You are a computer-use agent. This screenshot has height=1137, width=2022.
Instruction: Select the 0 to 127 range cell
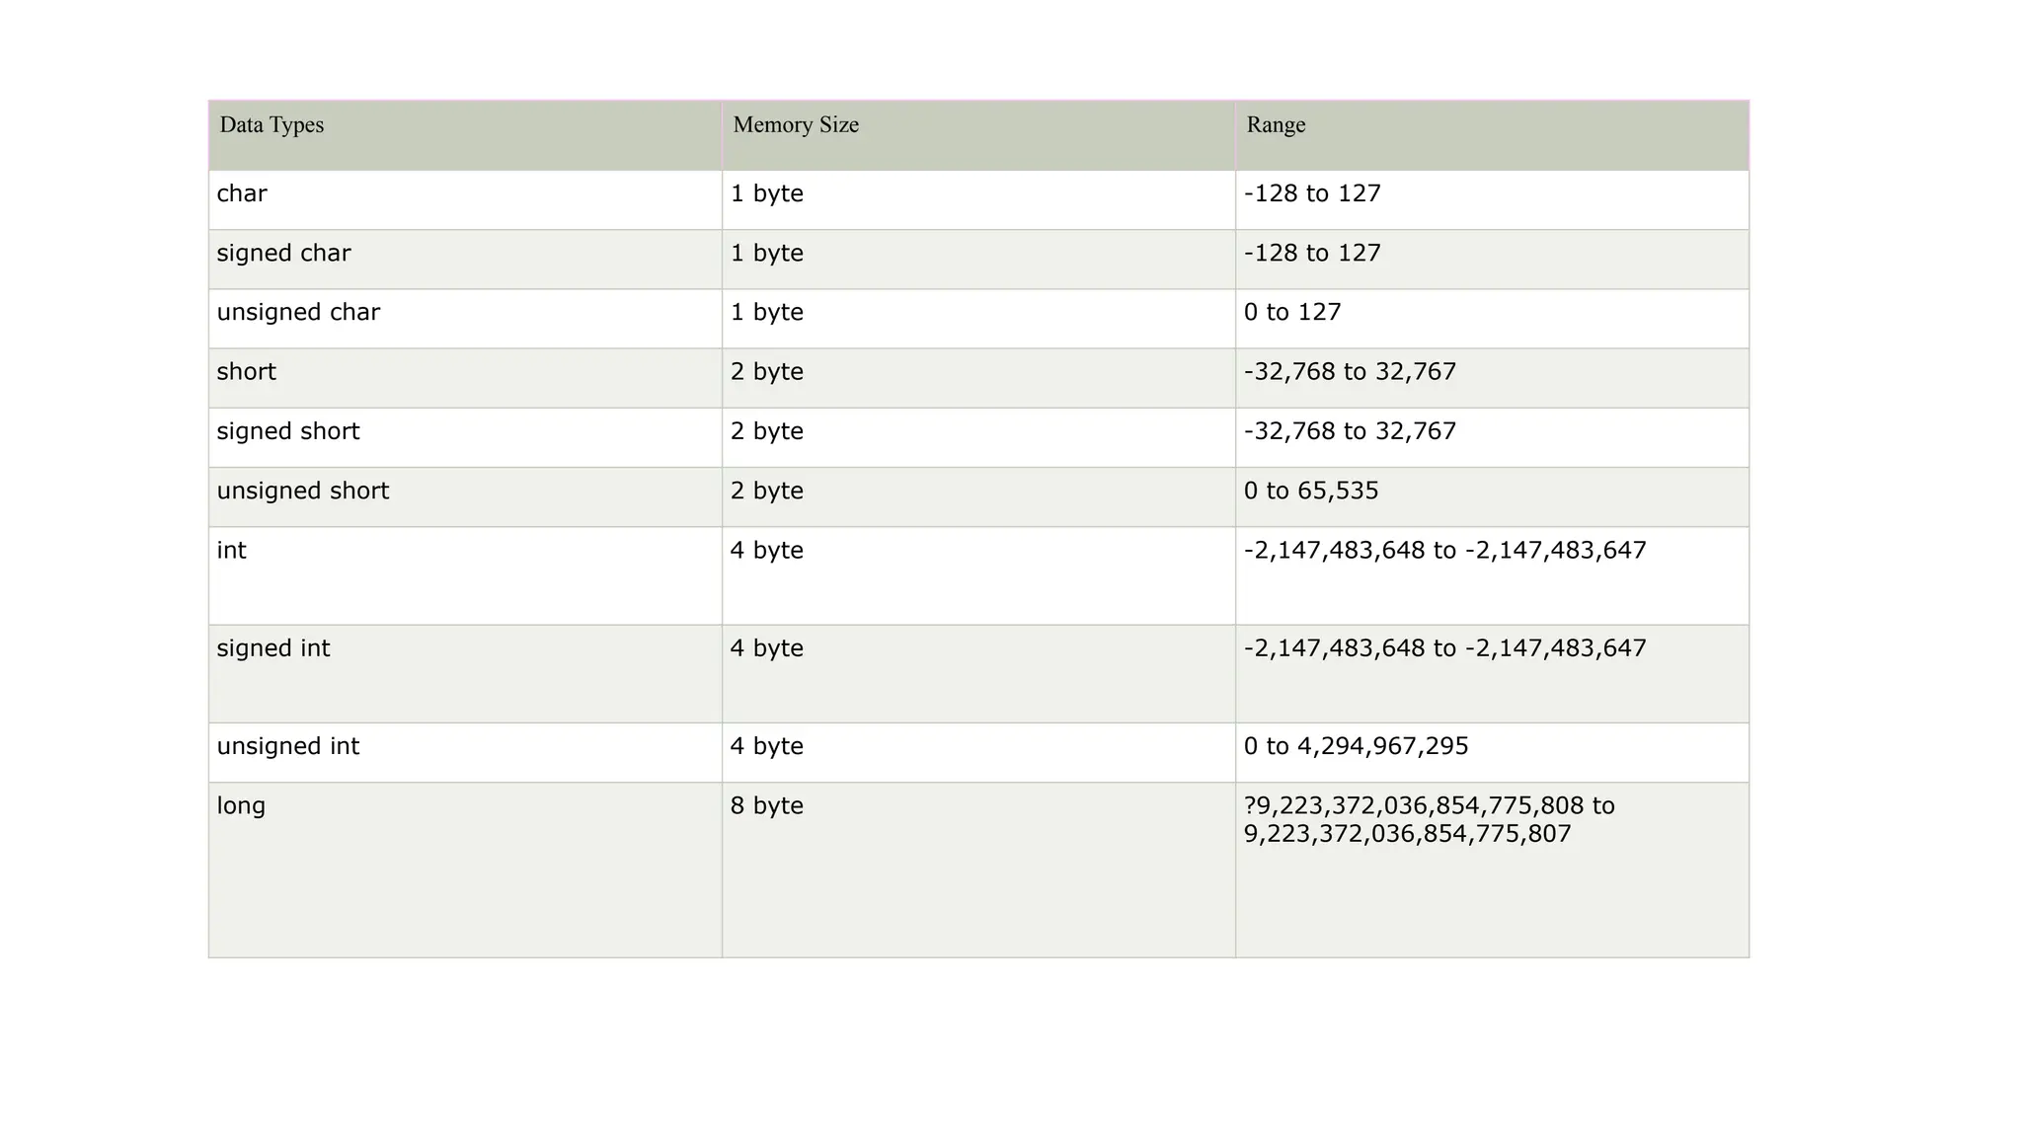point(1292,313)
